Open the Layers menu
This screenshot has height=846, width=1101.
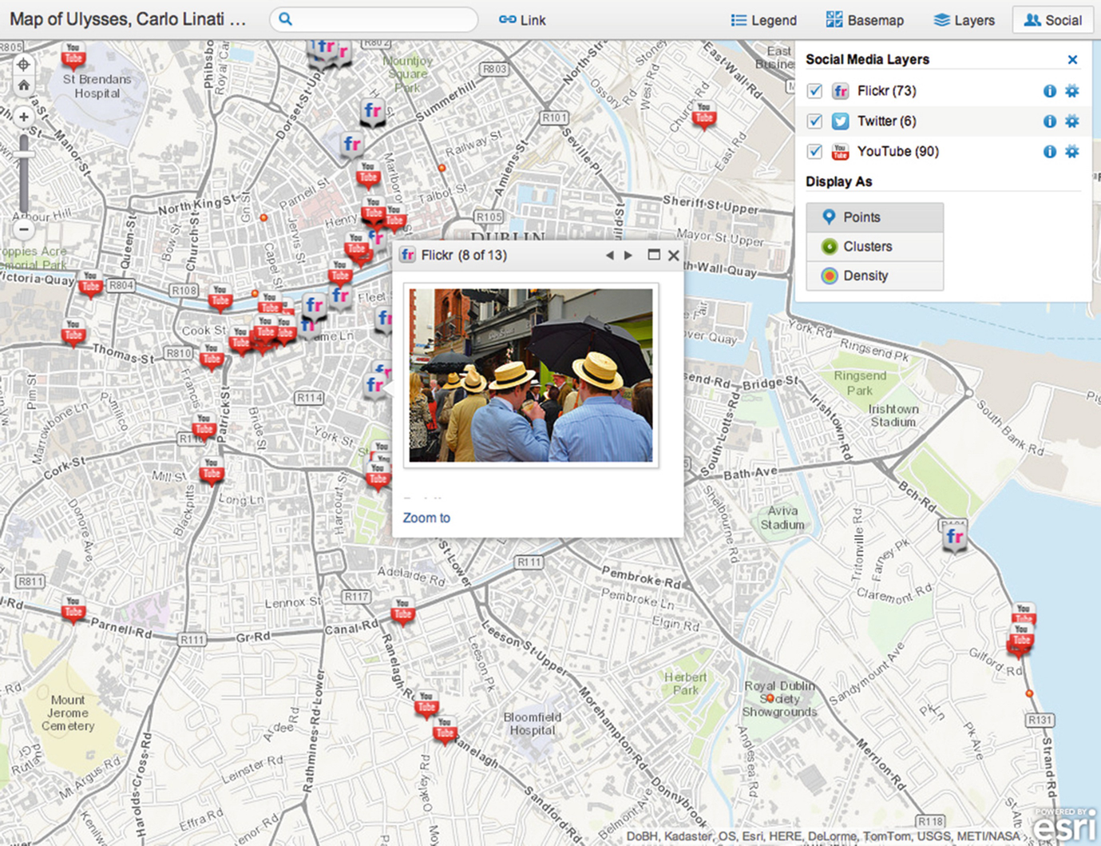[964, 20]
